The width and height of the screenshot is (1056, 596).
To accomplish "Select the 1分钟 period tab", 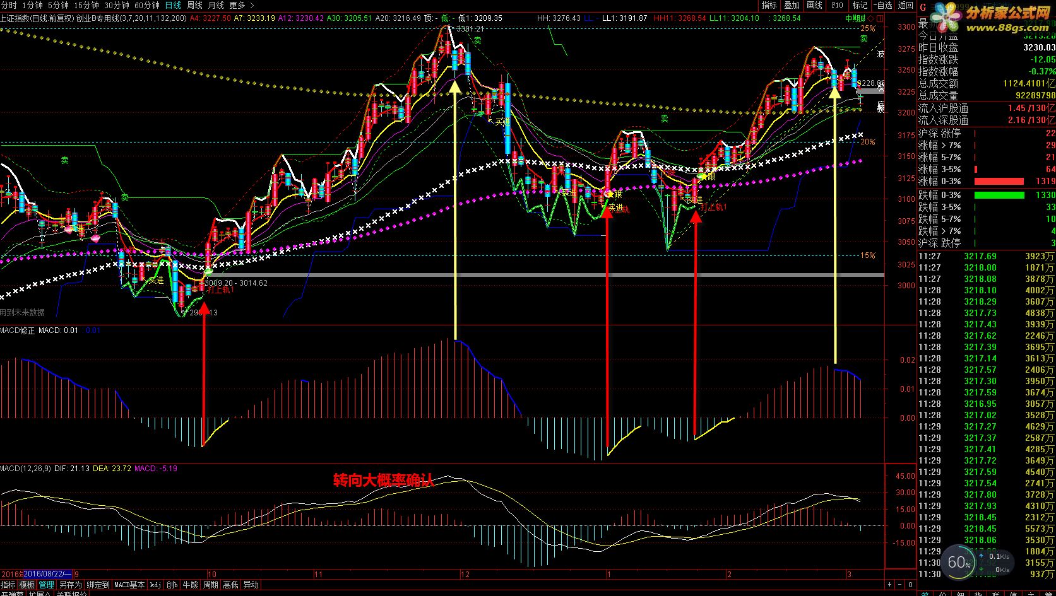I will click(x=32, y=5).
